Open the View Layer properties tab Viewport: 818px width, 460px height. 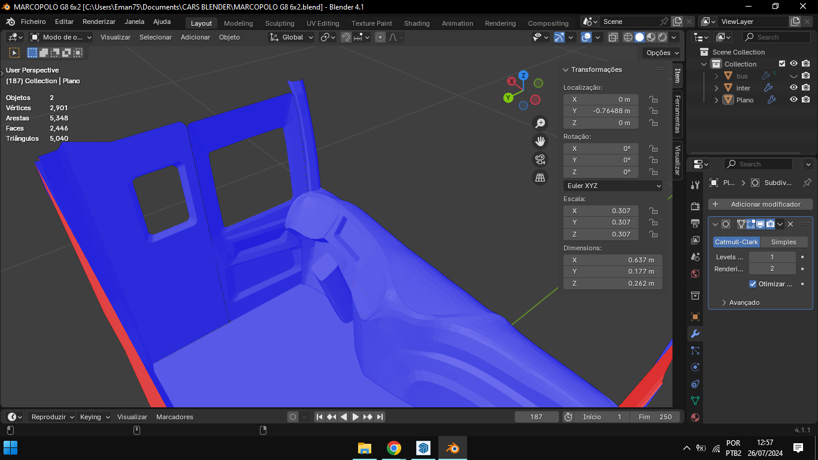[x=695, y=240]
